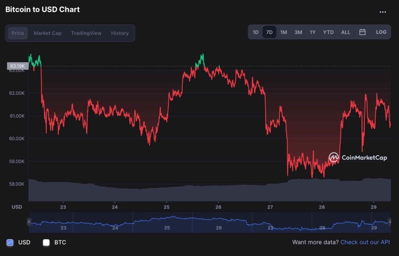
Task: Click the CoinMarketCap watermark logo
Action: click(x=358, y=157)
